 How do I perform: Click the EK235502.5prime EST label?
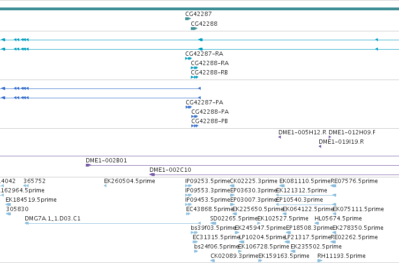tap(316, 247)
